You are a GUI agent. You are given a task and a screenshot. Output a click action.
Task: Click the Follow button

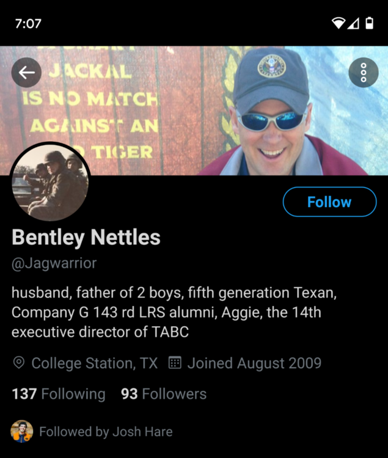[329, 202]
